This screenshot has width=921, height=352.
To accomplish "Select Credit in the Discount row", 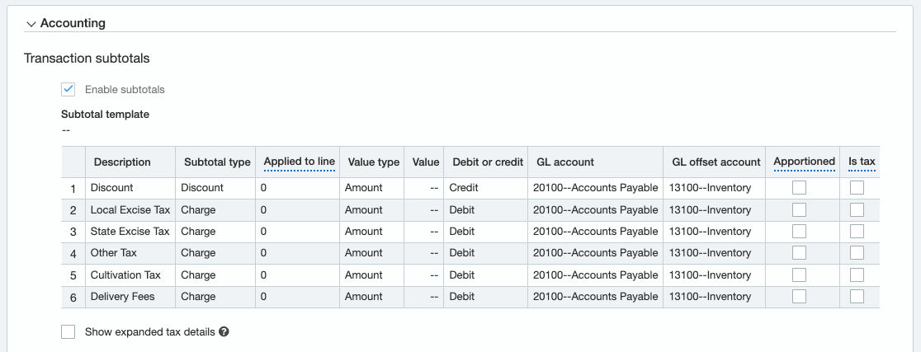I will [464, 188].
